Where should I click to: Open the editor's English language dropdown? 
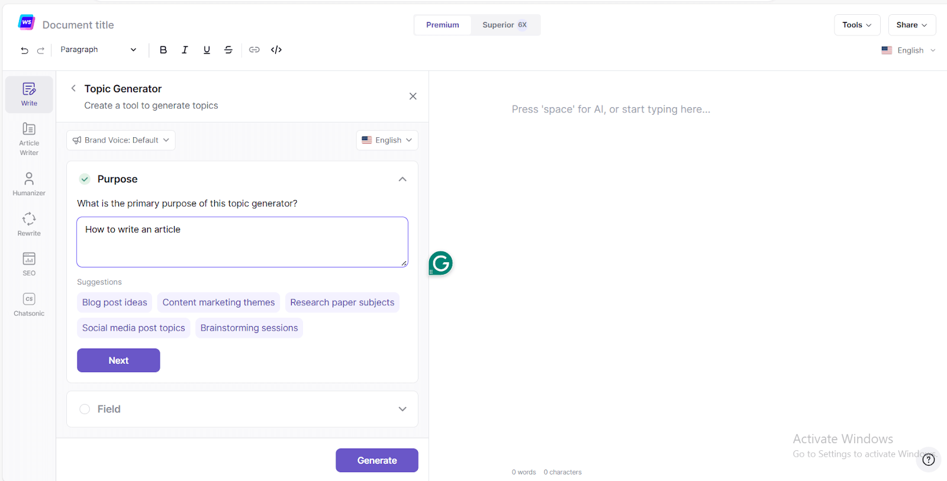[x=909, y=50]
